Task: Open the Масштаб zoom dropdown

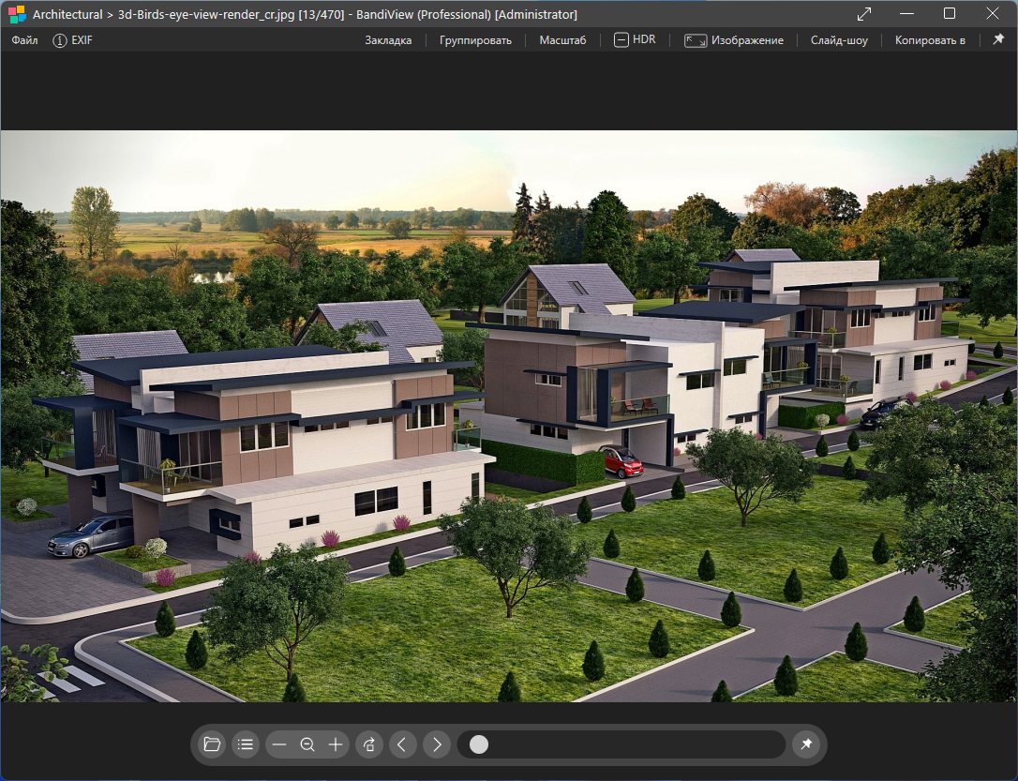Action: point(562,40)
